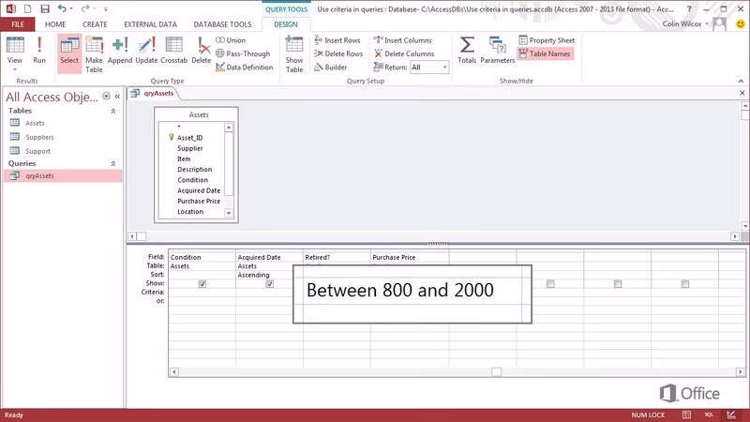Switch to the External Data tab
Screen dimensions: 750x422
[x=148, y=23]
